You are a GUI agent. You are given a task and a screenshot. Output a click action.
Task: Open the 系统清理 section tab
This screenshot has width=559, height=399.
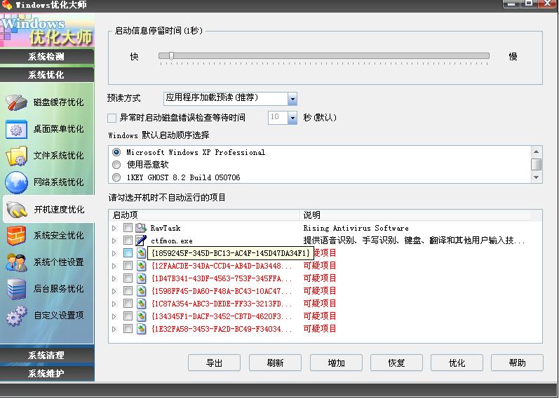click(x=47, y=355)
